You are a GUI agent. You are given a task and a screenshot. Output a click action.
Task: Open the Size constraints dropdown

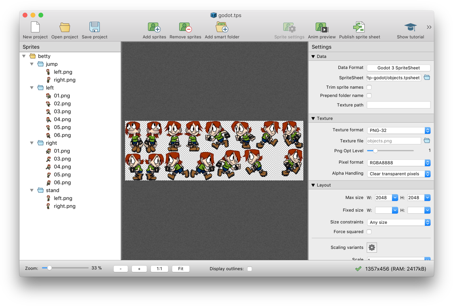(x=399, y=222)
